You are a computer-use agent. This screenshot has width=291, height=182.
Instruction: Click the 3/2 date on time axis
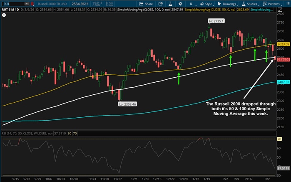[267, 179]
